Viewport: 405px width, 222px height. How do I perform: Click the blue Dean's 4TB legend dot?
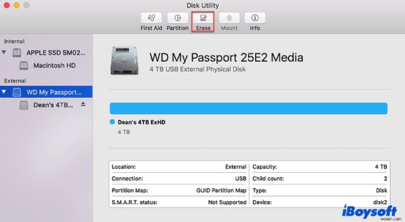[x=112, y=122]
